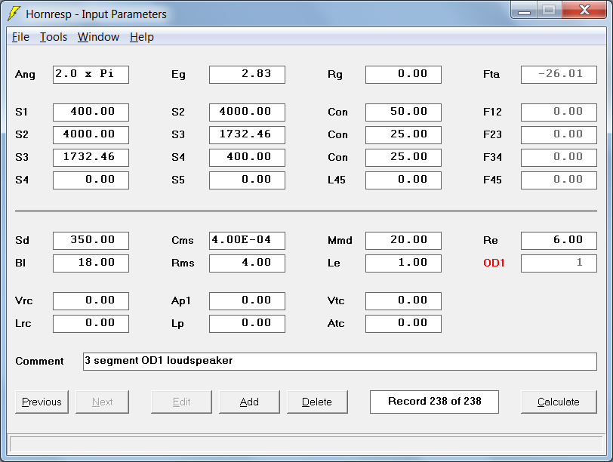Select the first-row S2 field with 4000.00

tap(247, 112)
